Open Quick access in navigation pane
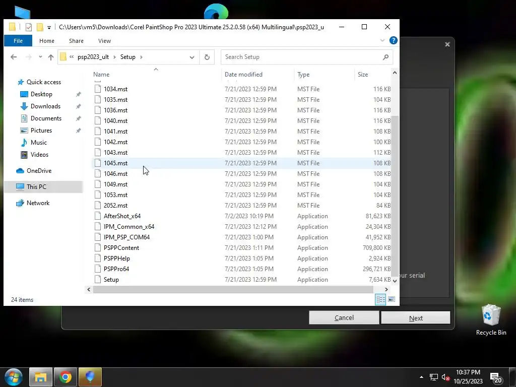This screenshot has height=387, width=516. [43, 82]
